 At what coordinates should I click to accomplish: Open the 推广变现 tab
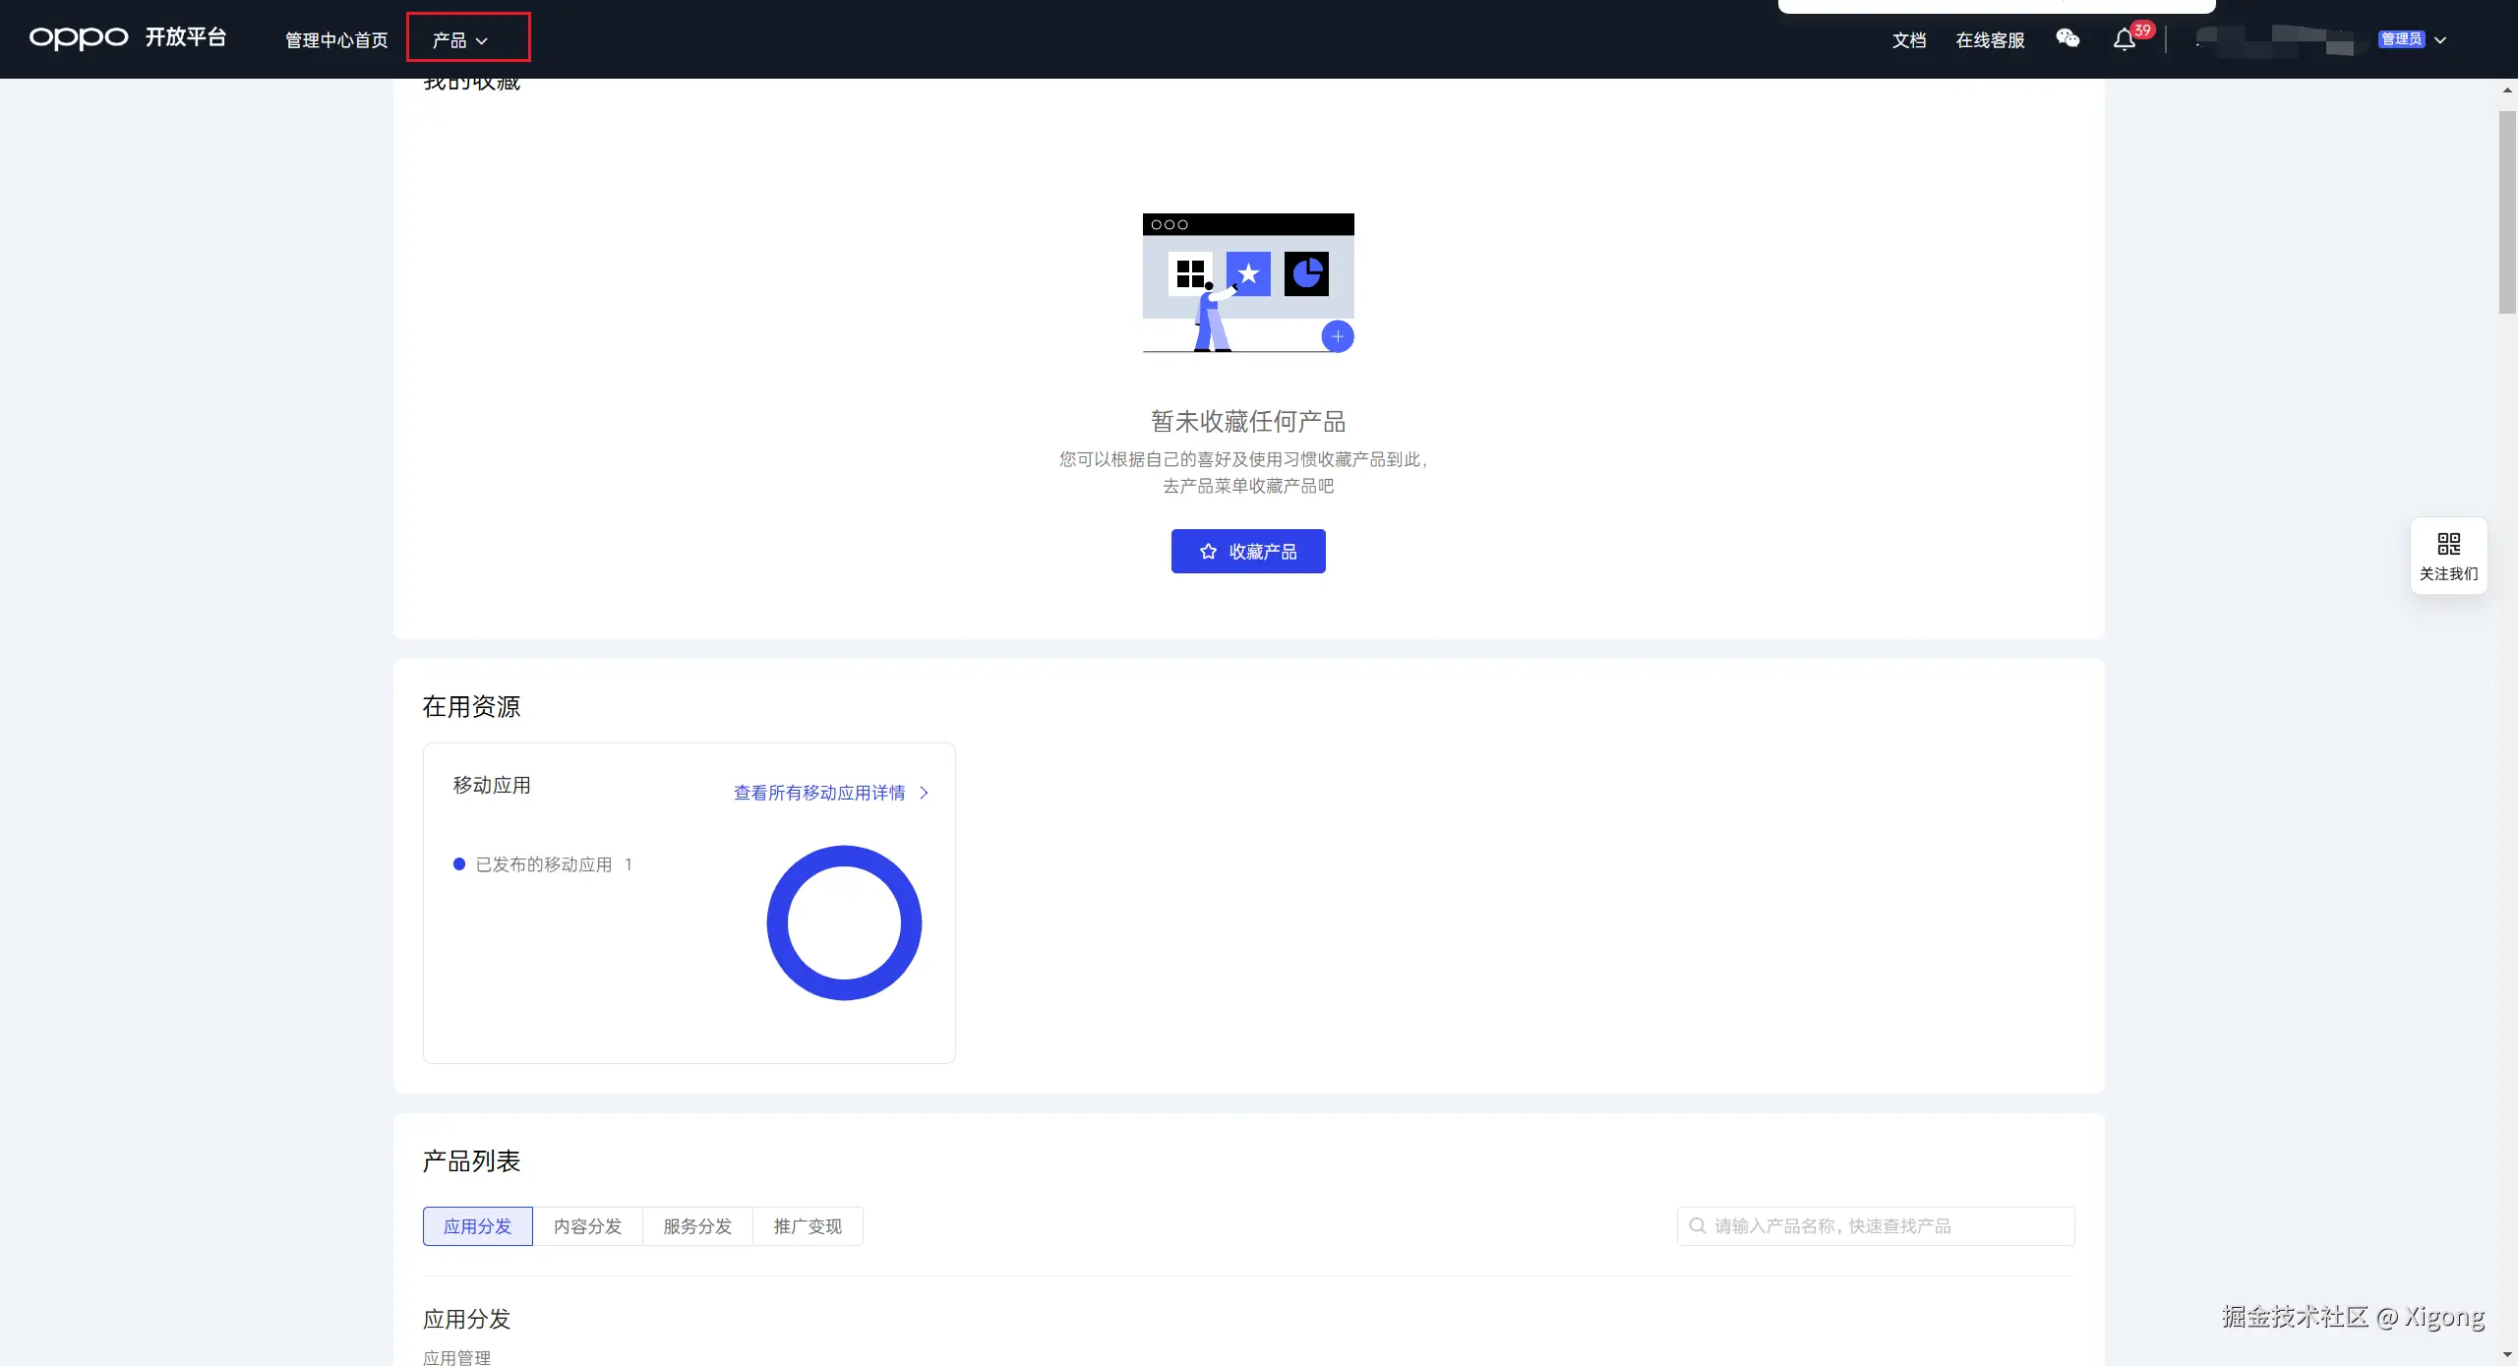[808, 1226]
